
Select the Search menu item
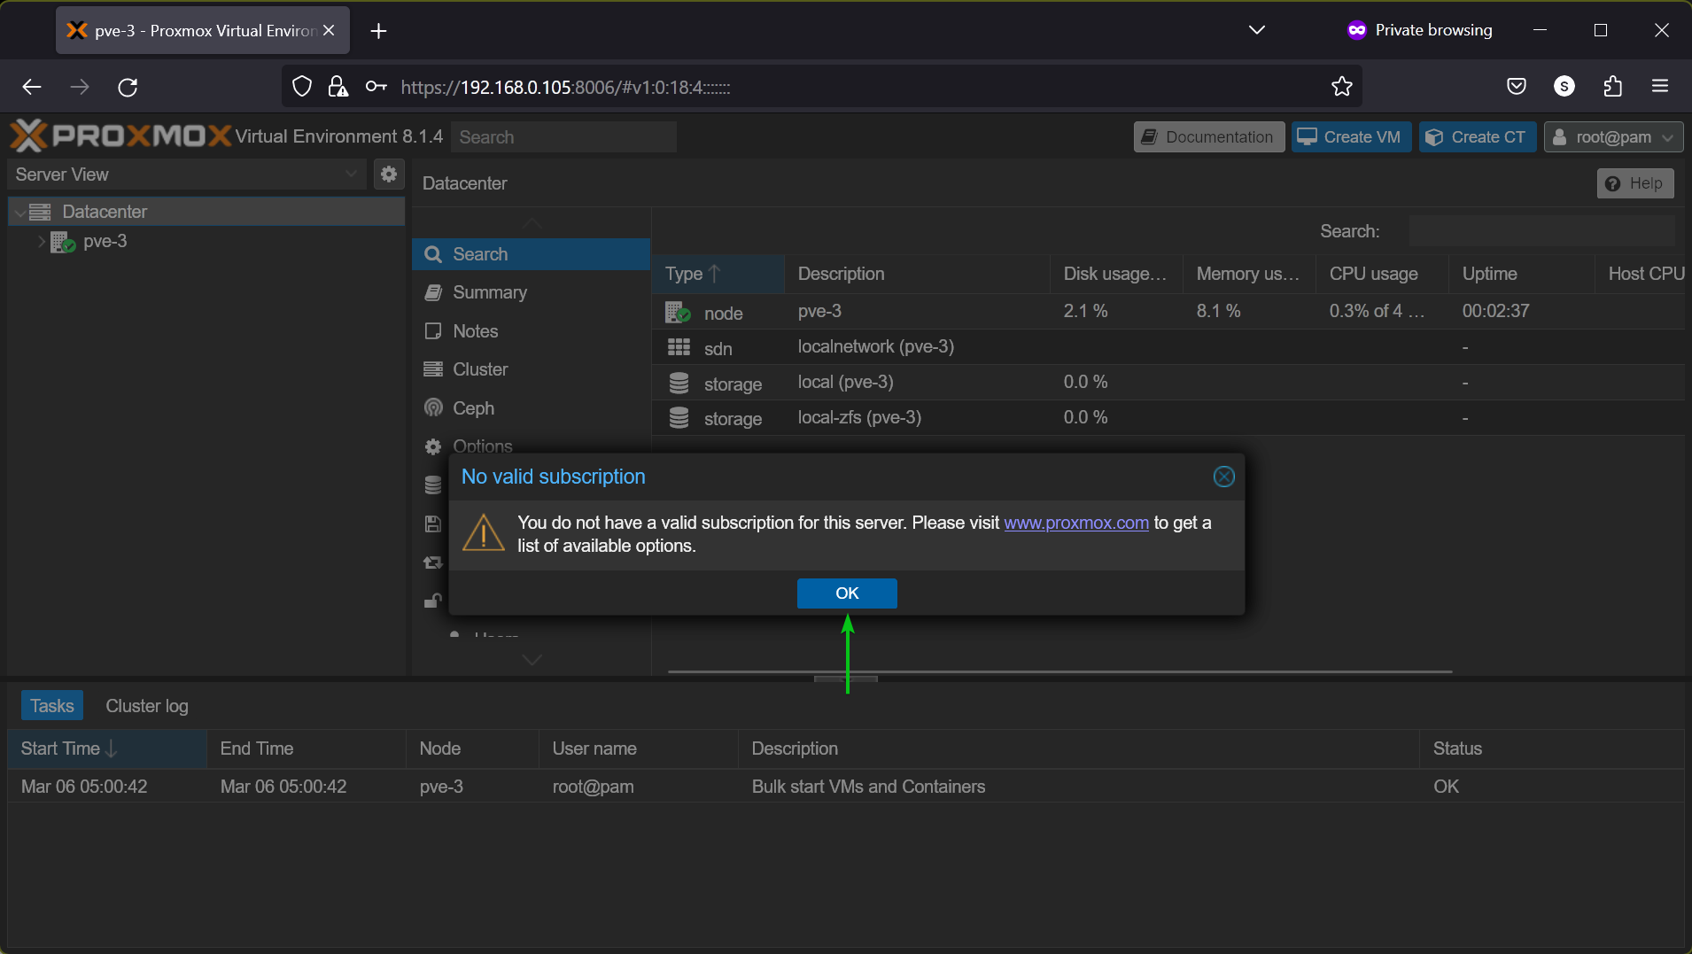tap(531, 254)
